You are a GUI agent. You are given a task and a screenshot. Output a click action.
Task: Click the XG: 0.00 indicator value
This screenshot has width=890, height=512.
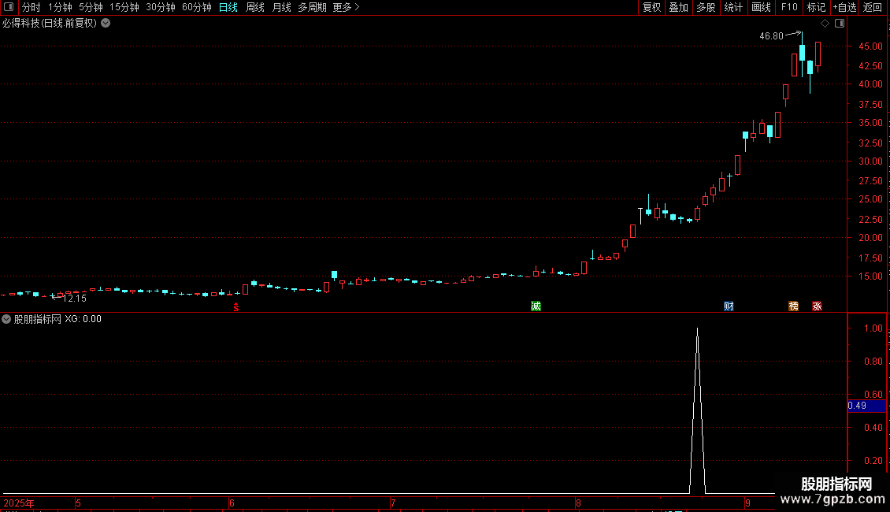(x=83, y=319)
